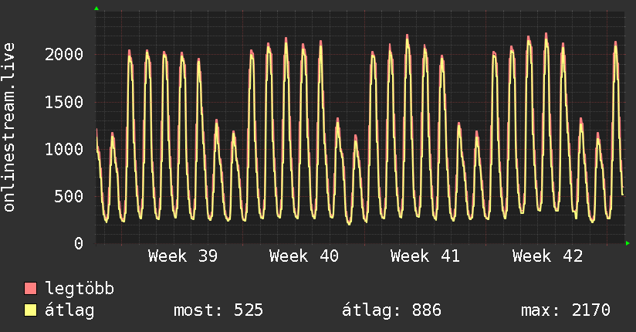This screenshot has width=636, height=332.
Task: Click the 'max: 2170' statistic
Action: (x=566, y=310)
